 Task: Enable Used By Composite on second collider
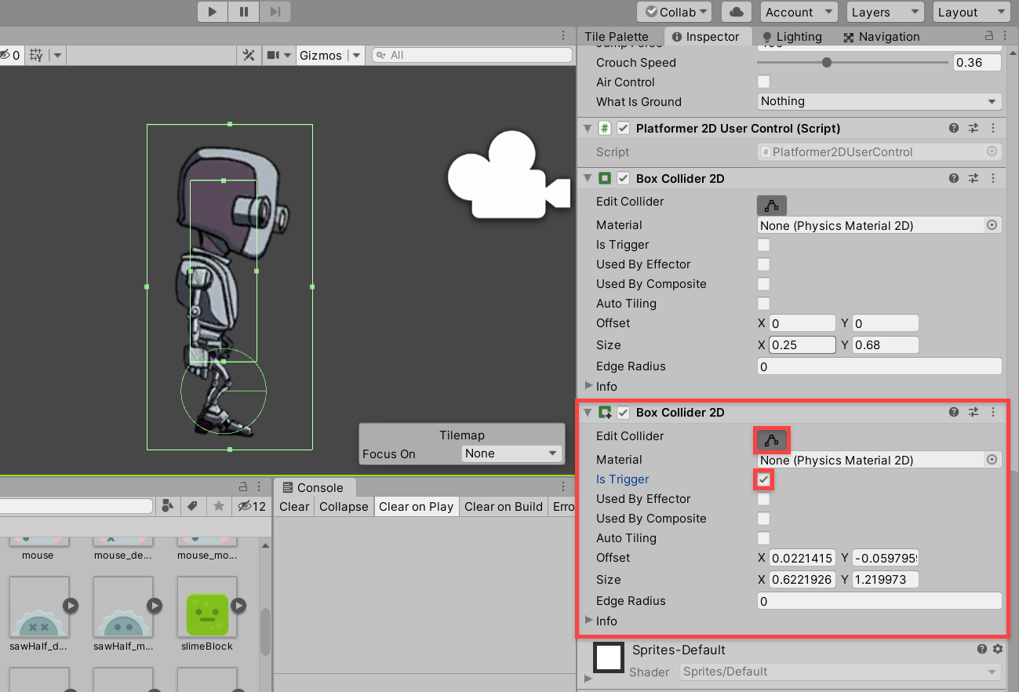pos(763,519)
